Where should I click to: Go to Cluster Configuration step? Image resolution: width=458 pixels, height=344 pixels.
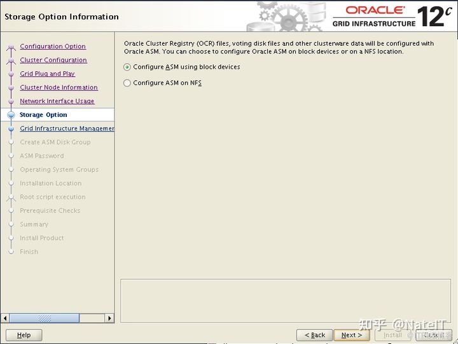[53, 60]
